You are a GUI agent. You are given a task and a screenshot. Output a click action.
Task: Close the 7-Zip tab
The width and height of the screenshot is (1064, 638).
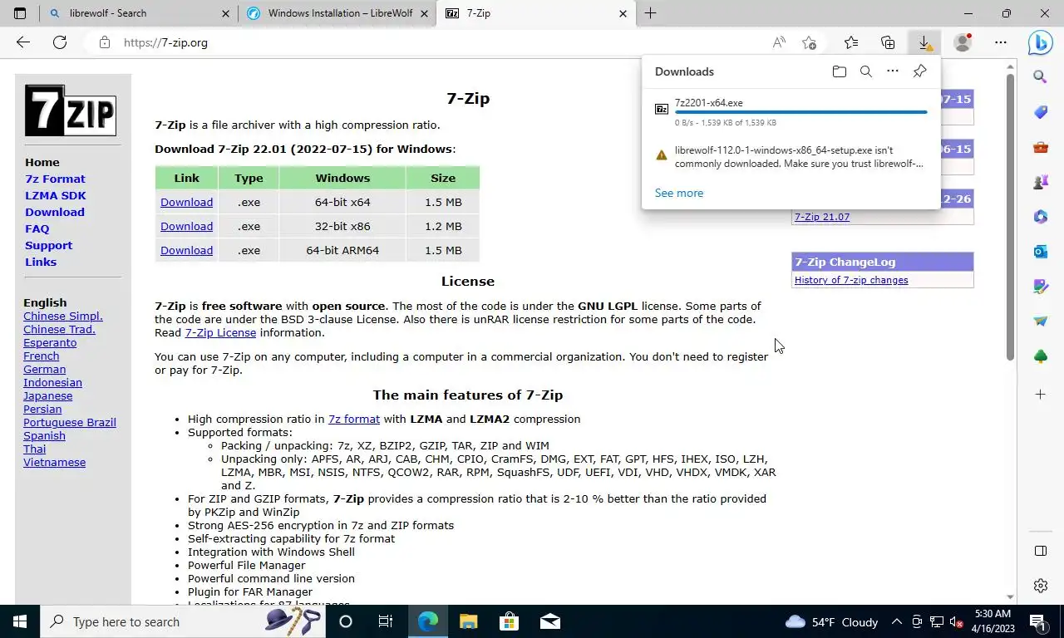(623, 13)
